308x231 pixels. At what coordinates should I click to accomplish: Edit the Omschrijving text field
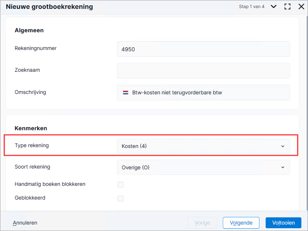(x=203, y=92)
